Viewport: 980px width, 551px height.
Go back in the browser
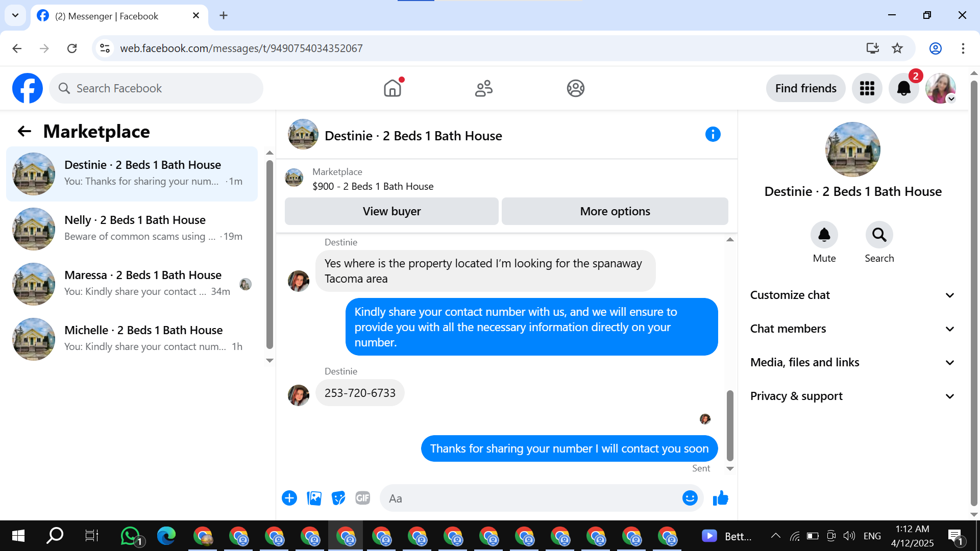point(17,48)
